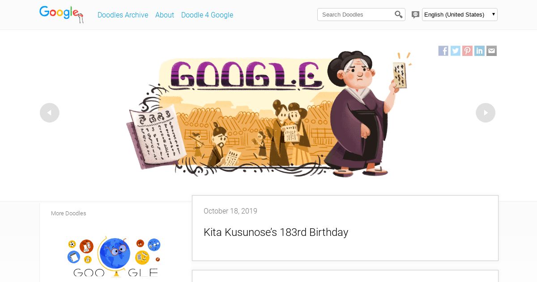537x282 pixels.
Task: Share doodle on Facebook
Action: pos(443,51)
